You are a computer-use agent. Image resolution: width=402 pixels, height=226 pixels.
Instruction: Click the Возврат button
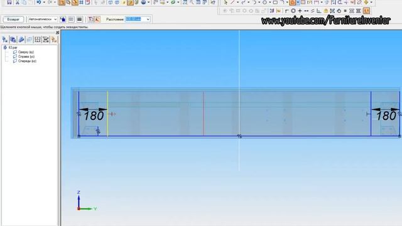13,19
